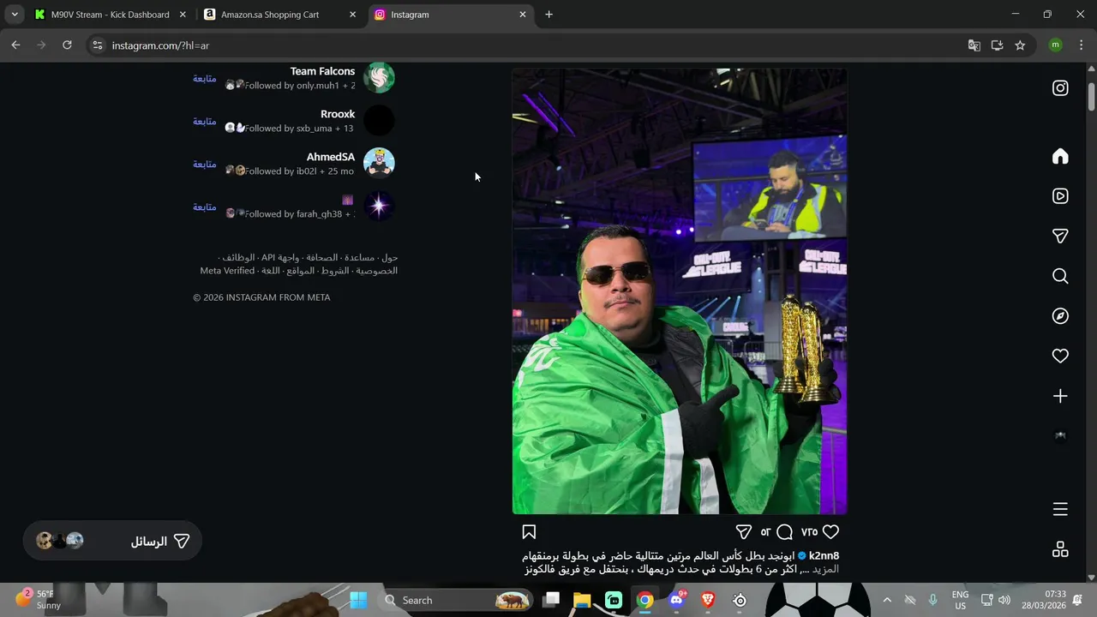This screenshot has height=617, width=1097.
Task: Go back in browser history
Action: pyautogui.click(x=15, y=45)
